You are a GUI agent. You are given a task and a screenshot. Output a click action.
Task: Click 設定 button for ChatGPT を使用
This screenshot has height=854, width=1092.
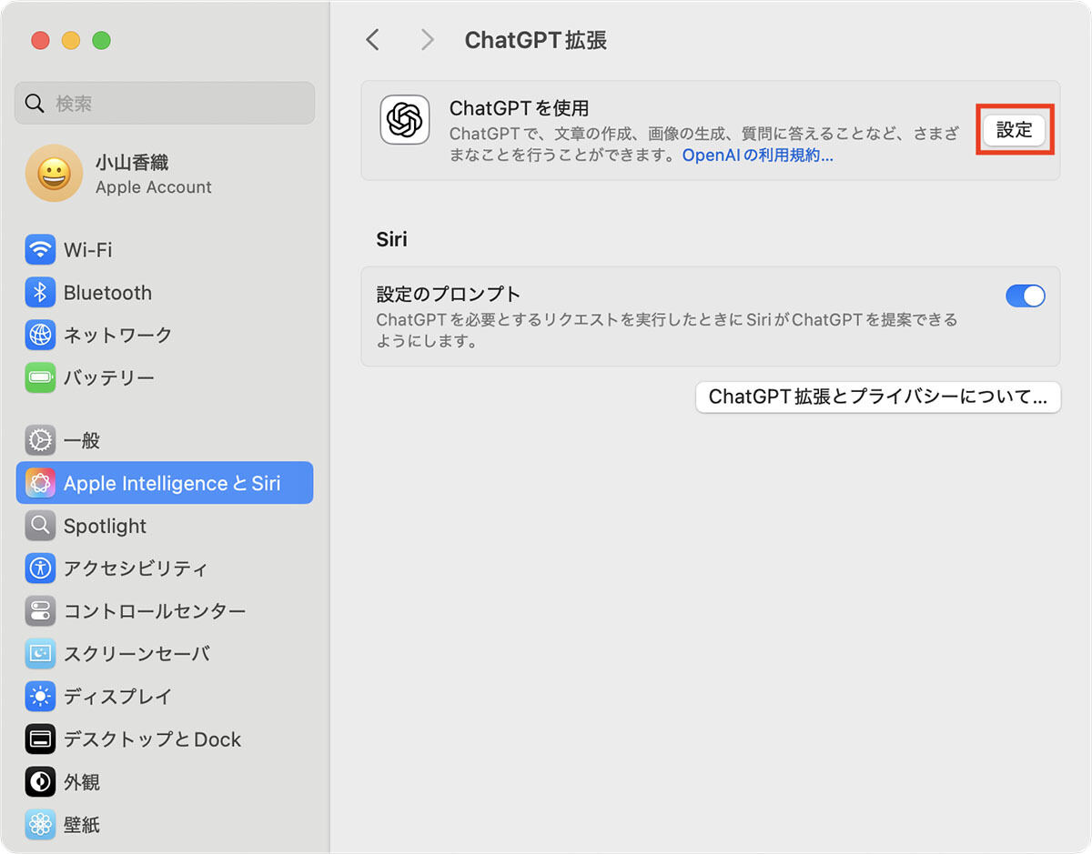click(x=1015, y=130)
